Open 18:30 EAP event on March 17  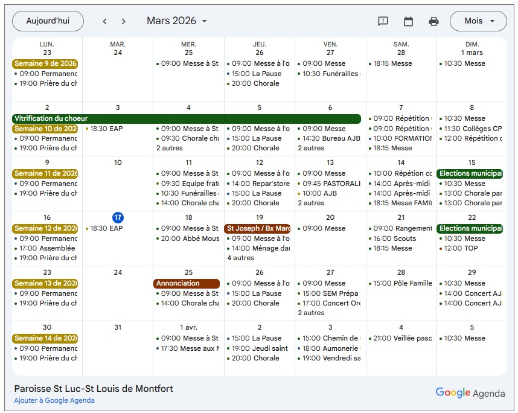point(106,228)
